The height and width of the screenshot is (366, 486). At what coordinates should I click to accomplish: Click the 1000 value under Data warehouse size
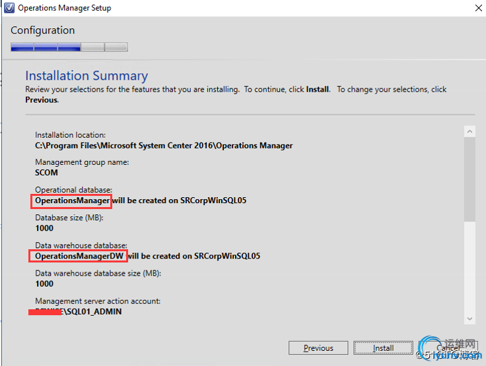pyautogui.click(x=44, y=284)
